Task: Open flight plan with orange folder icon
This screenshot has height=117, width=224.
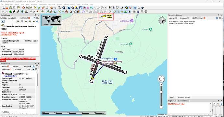Action: (7, 8)
